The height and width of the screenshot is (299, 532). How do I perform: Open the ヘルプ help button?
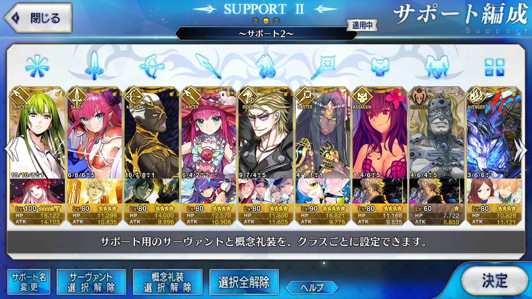pyautogui.click(x=312, y=287)
